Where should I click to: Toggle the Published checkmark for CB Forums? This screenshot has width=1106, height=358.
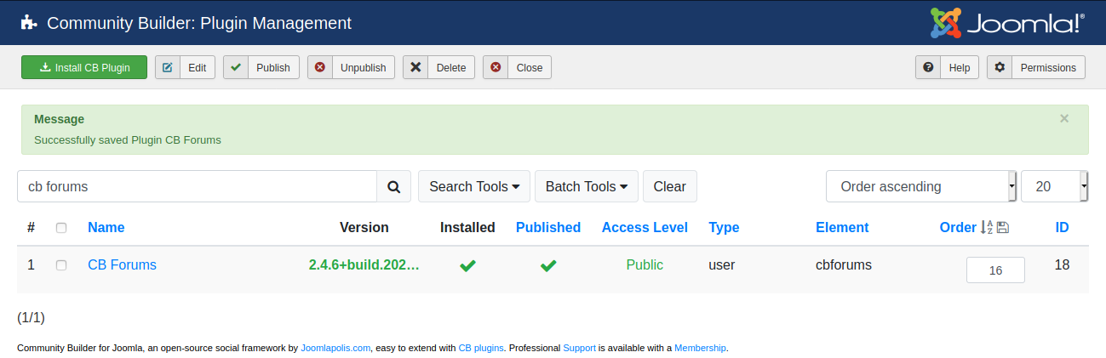coord(548,265)
